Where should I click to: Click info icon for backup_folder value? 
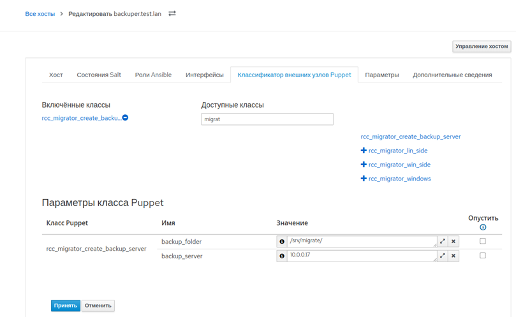click(282, 242)
